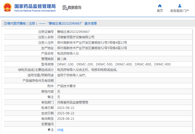Image resolution: width=195 pixels, height=134 pixels.
Task: Click the expiry date 2028-08-21
Action: [66, 119]
